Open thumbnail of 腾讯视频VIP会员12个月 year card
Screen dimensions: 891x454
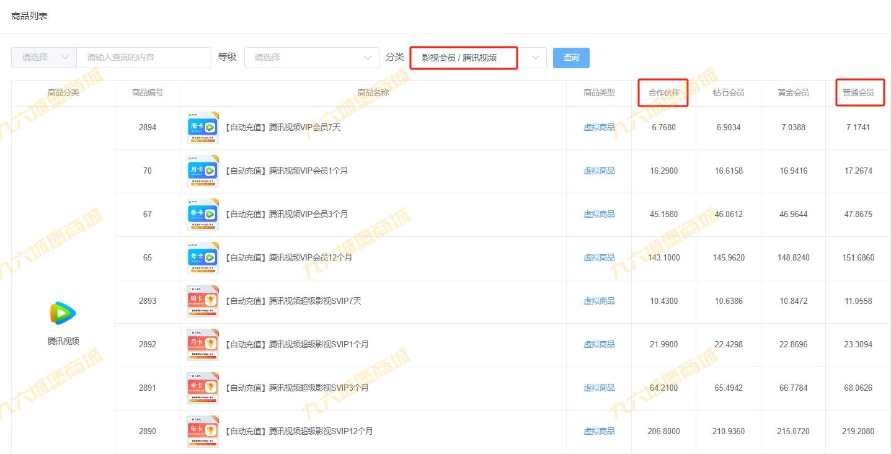pos(203,258)
